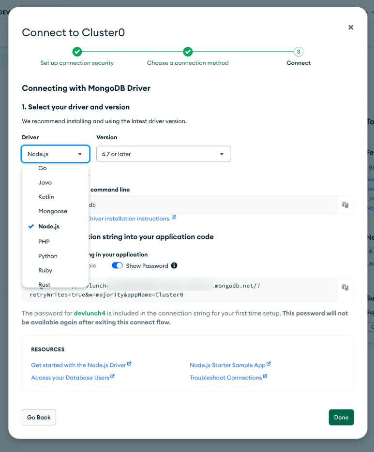The width and height of the screenshot is (374, 452).
Task: Open 'Access your Database Users' link
Action: (73, 378)
